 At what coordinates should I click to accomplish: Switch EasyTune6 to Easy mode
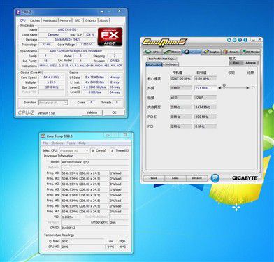tap(236, 63)
